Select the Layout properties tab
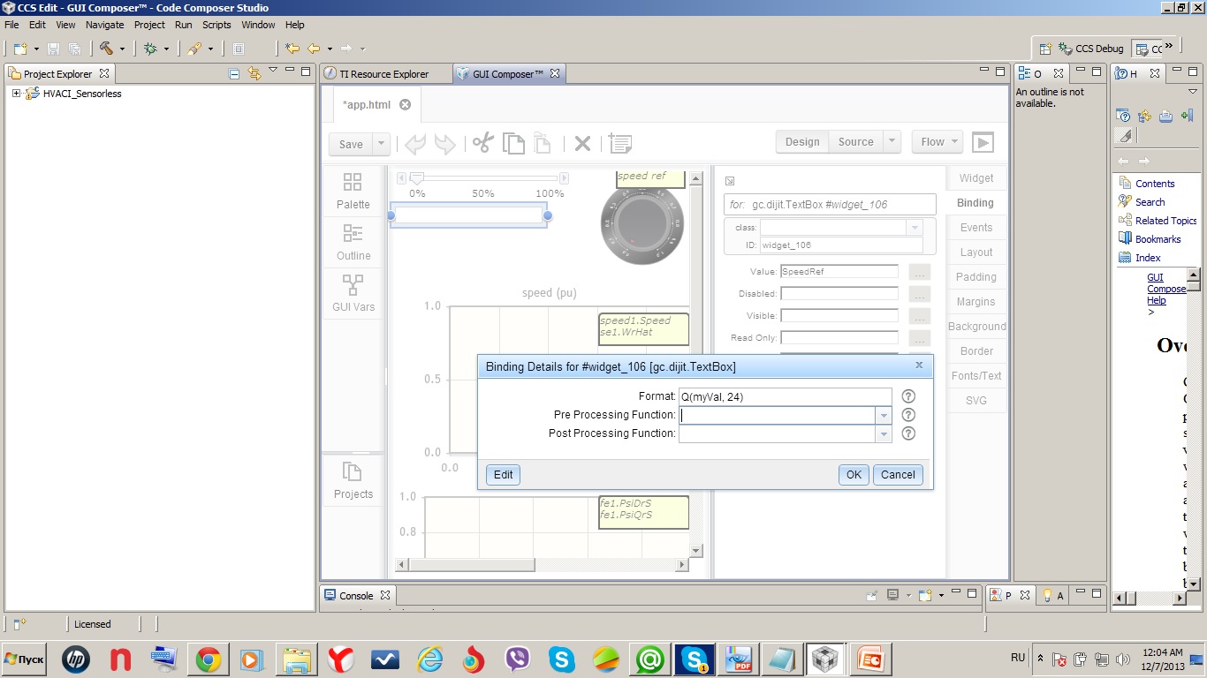The width and height of the screenshot is (1207, 678). click(976, 252)
